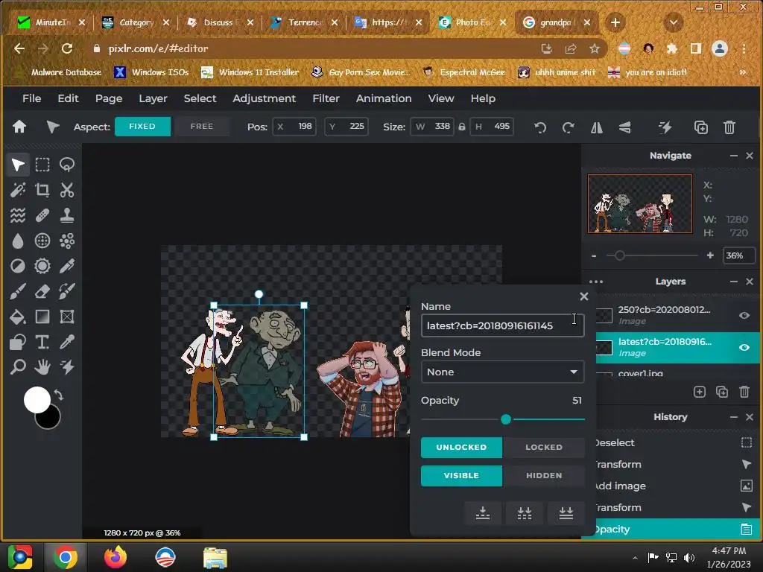Viewport: 763px width, 572px height.
Task: Open the Animation menu
Action: pyautogui.click(x=384, y=98)
